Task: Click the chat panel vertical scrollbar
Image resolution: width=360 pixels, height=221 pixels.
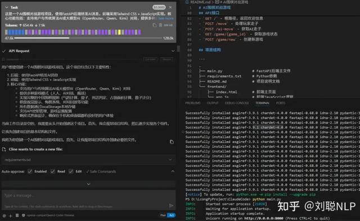Action: (x=178, y=49)
